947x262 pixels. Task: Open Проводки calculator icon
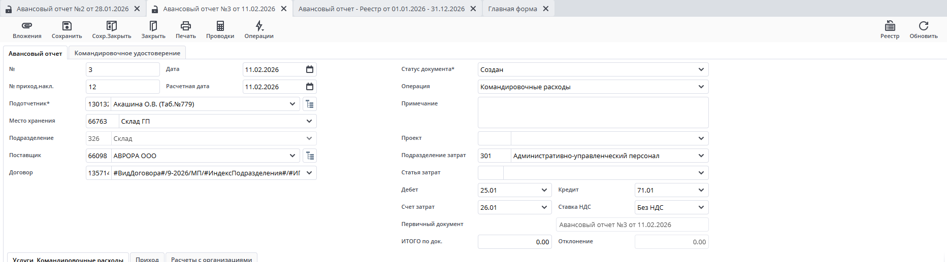tap(220, 26)
